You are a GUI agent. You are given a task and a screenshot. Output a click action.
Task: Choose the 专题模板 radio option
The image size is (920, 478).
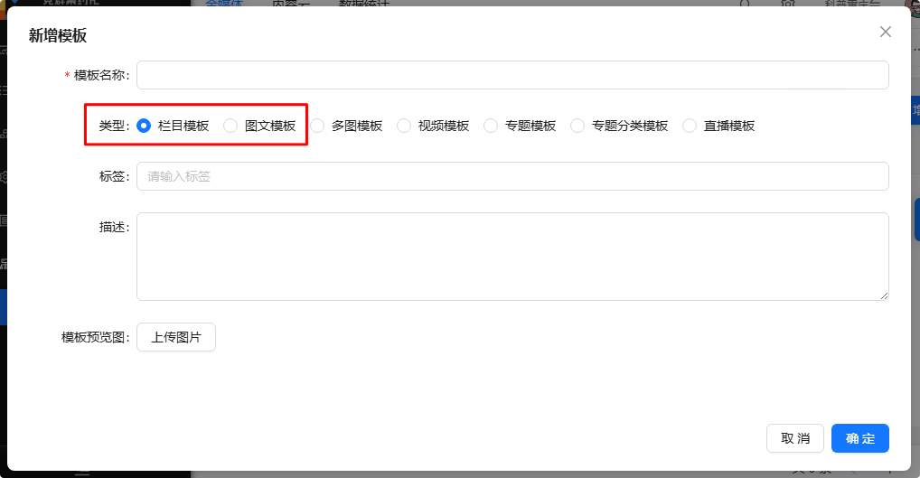point(491,126)
